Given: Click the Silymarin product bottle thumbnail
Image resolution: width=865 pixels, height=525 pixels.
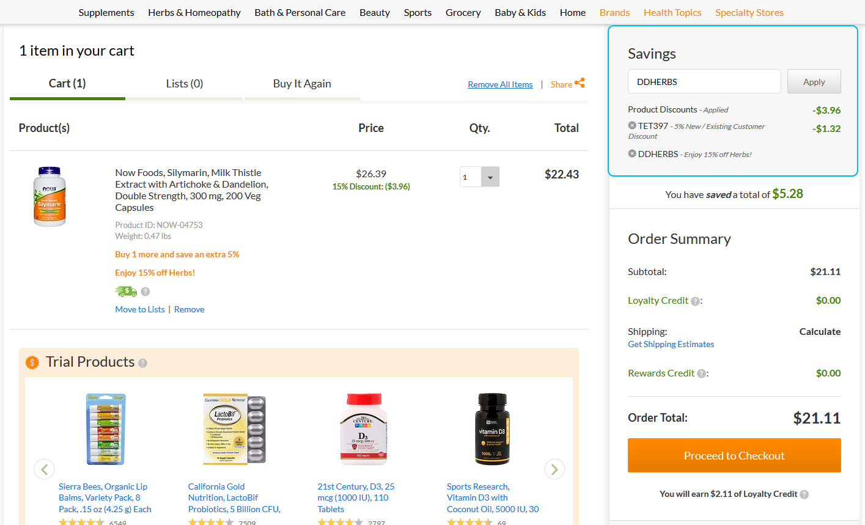Looking at the screenshot, I should [50, 196].
